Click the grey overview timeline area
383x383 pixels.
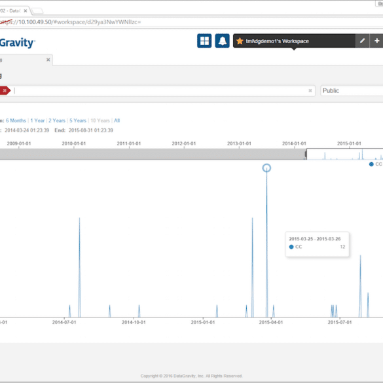coord(153,154)
